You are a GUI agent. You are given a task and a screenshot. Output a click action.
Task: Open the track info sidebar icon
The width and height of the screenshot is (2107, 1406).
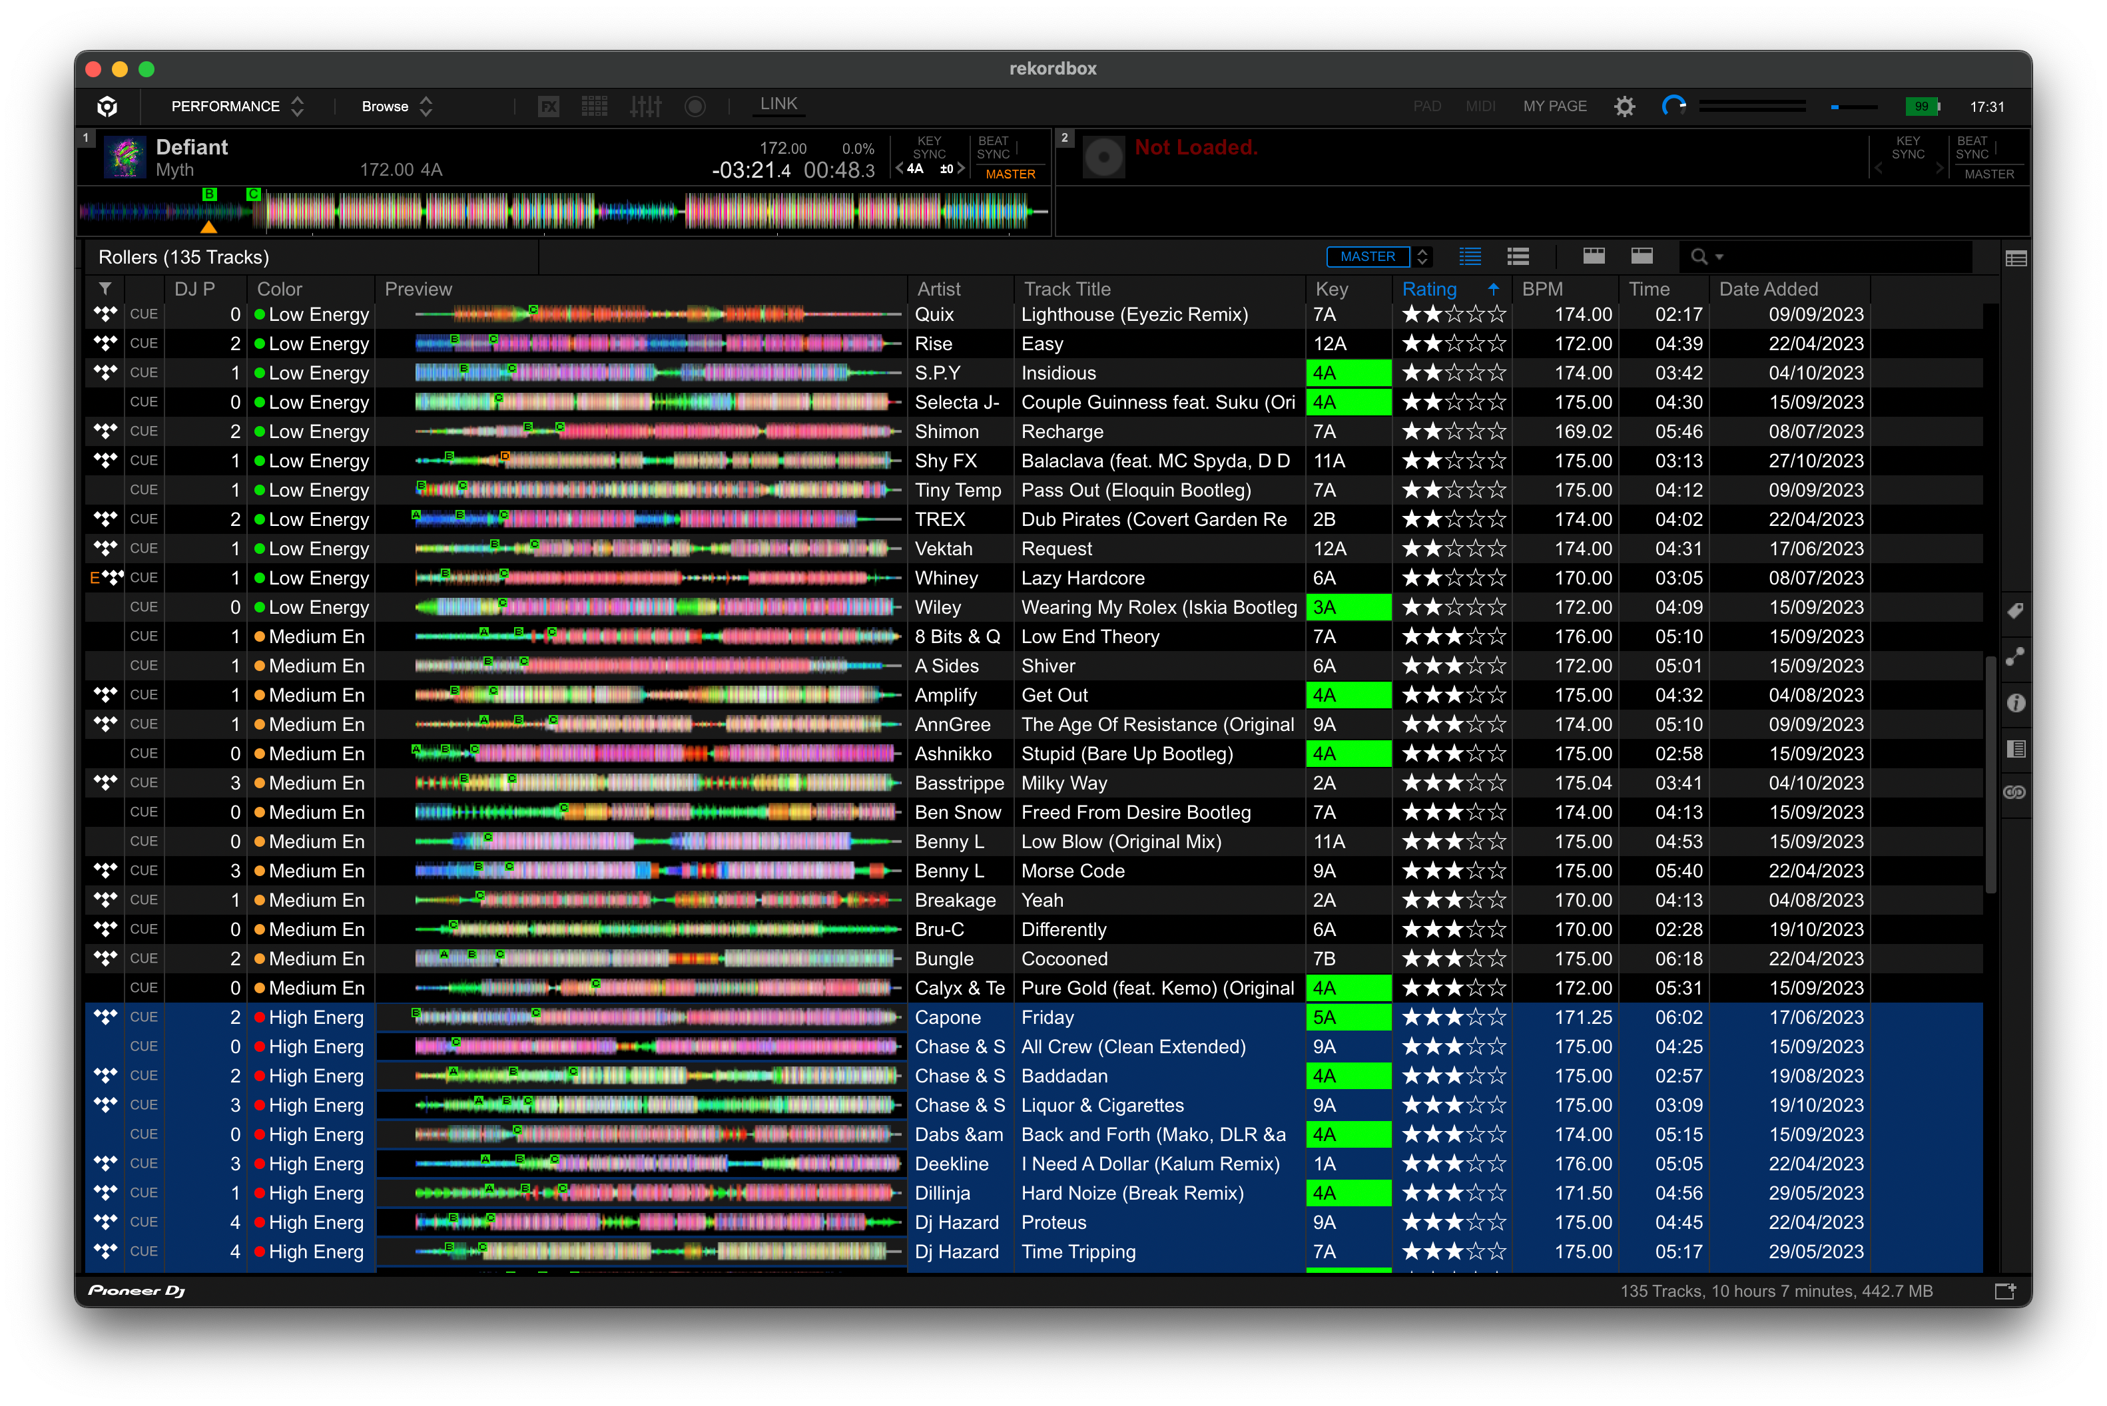[2016, 703]
